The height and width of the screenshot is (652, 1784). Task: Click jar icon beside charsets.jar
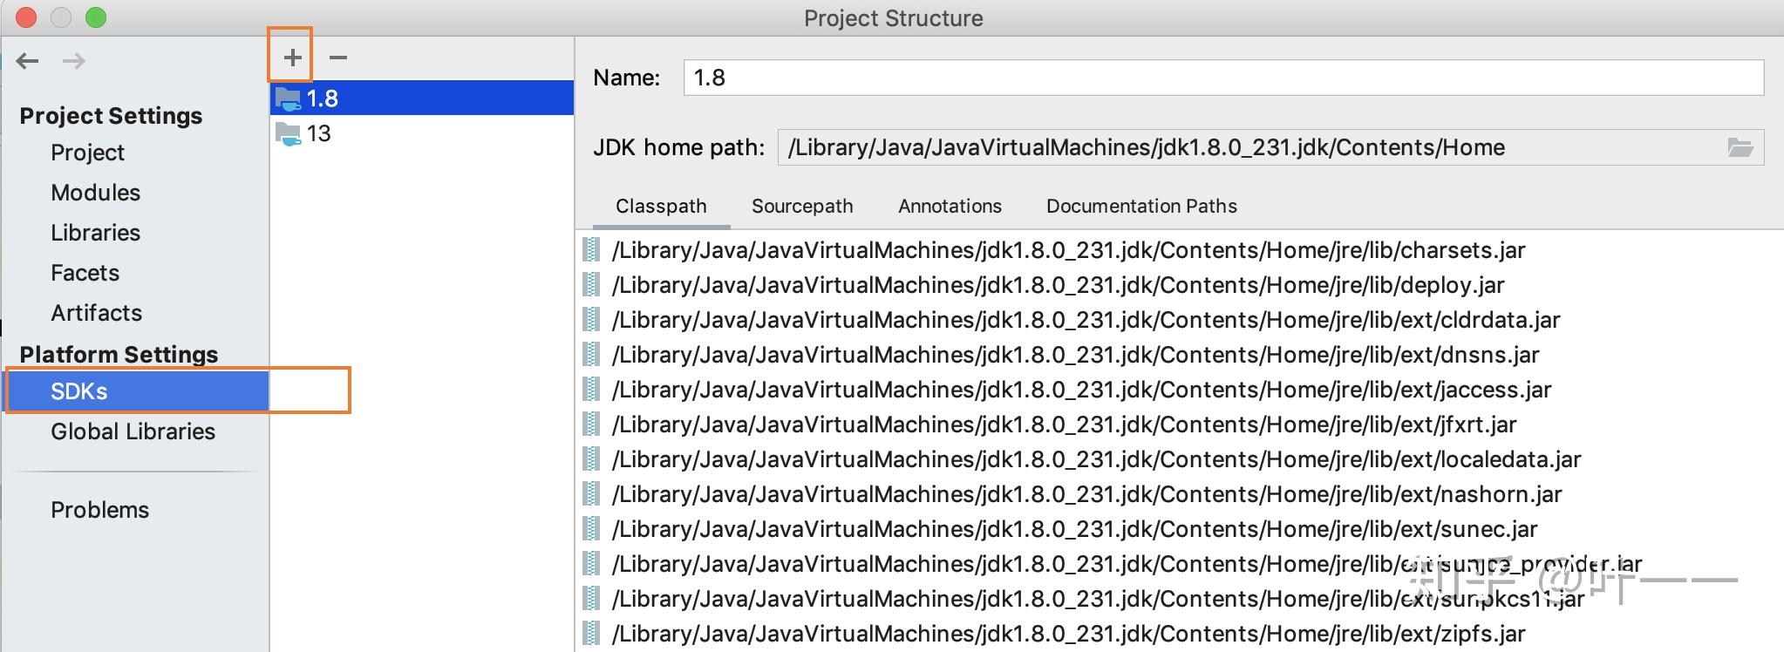coord(591,250)
